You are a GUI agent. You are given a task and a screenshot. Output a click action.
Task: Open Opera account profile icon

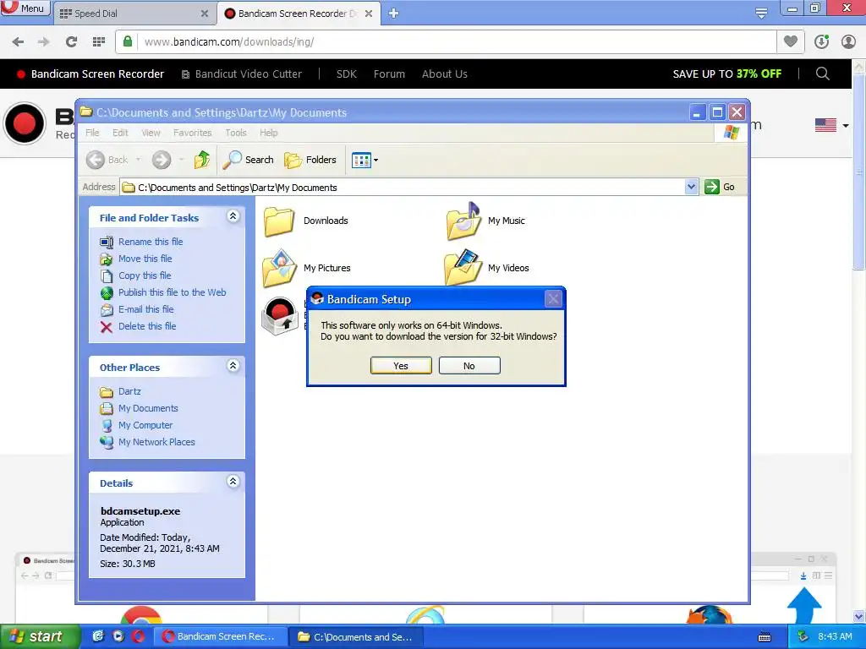click(x=848, y=42)
